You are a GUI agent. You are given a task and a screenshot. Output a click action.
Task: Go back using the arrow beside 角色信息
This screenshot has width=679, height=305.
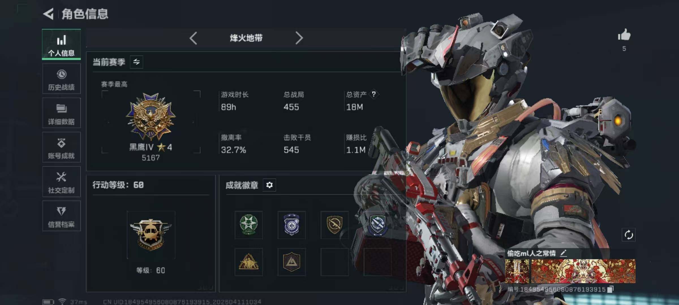click(48, 14)
